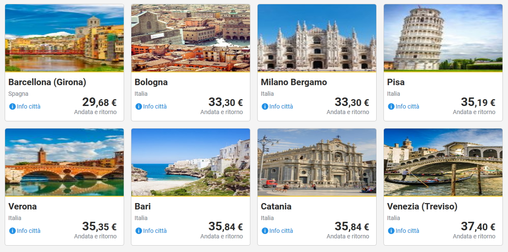Click the info icon on Milano Bergamo card
Screen dimensions: 508x252
265,106
